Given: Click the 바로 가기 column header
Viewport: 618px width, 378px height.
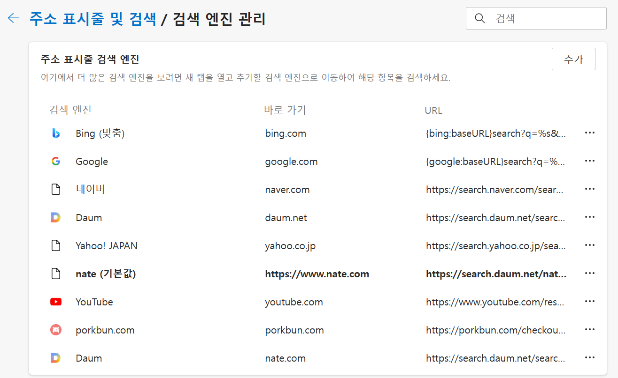Looking at the screenshot, I should coord(286,110).
